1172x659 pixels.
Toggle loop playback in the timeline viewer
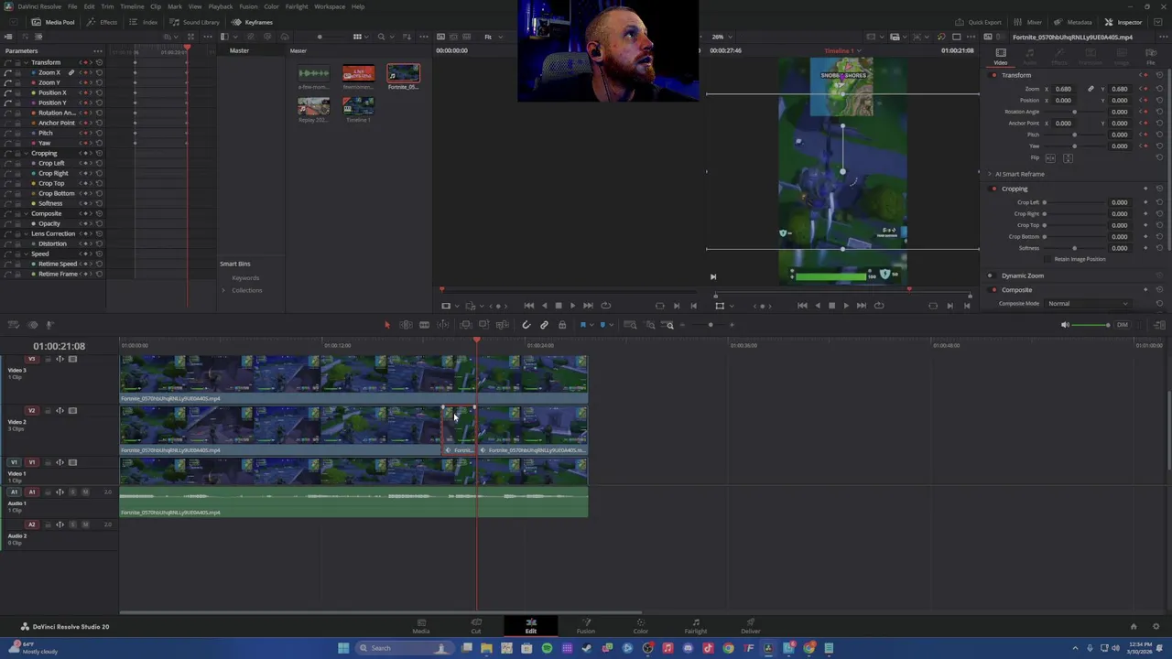click(879, 306)
